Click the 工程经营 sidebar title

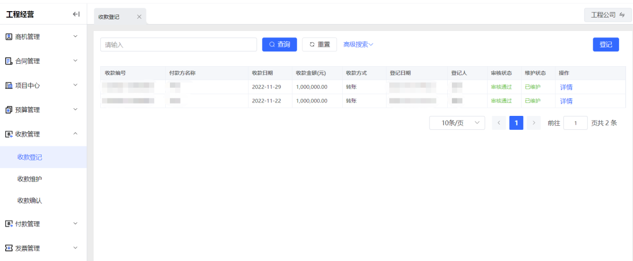[20, 15]
